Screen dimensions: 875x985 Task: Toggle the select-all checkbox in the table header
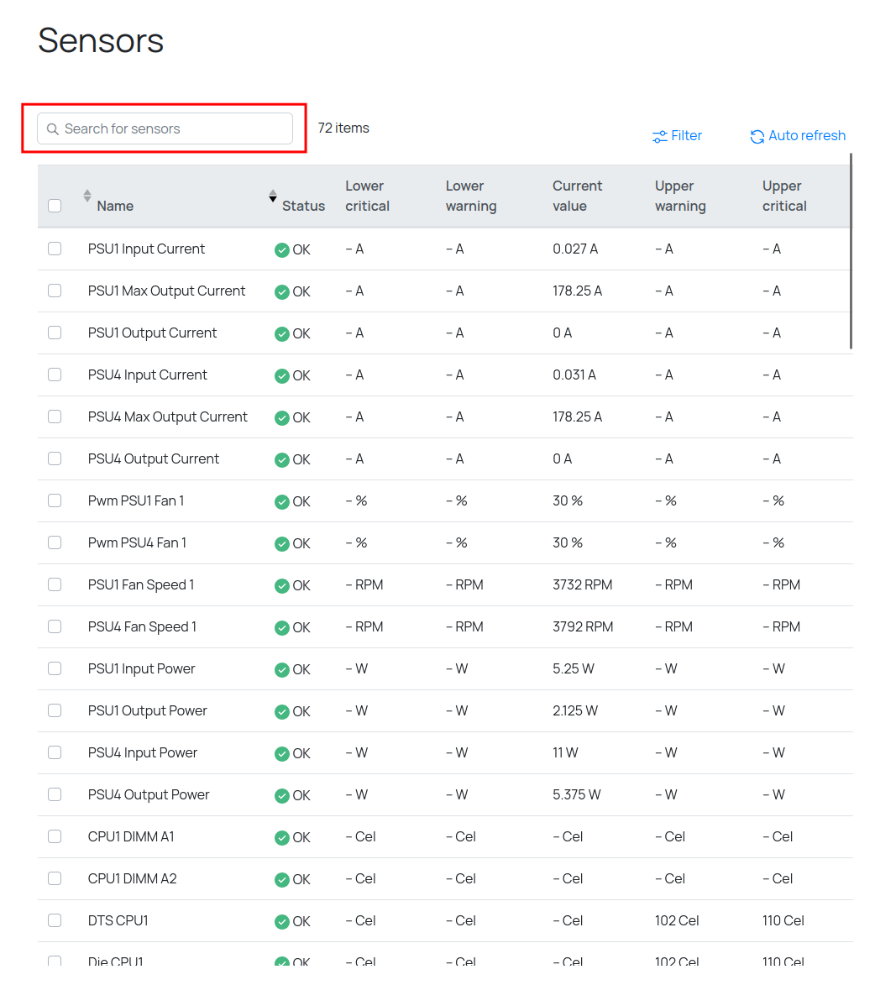click(55, 206)
